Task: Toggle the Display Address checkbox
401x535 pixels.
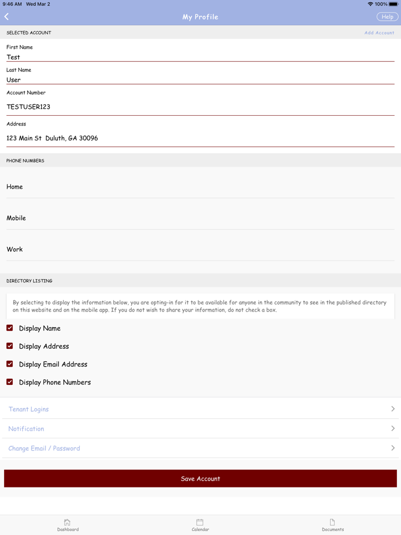Action: (x=9, y=346)
